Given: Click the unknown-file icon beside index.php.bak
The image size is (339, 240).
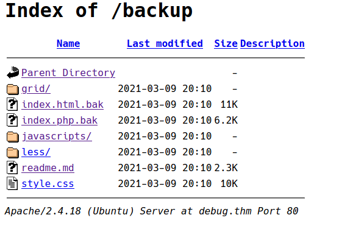Looking at the screenshot, I should [12, 120].
